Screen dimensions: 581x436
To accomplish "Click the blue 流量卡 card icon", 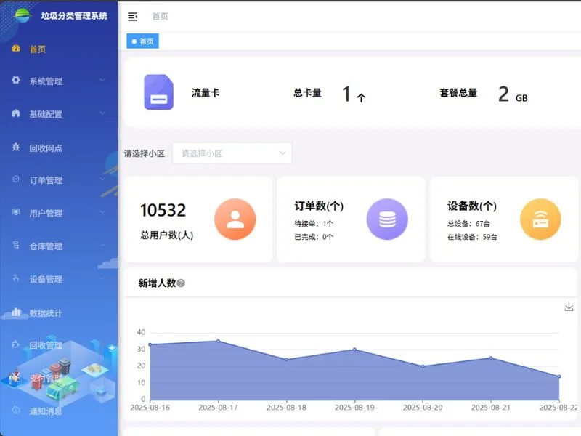I will [158, 92].
